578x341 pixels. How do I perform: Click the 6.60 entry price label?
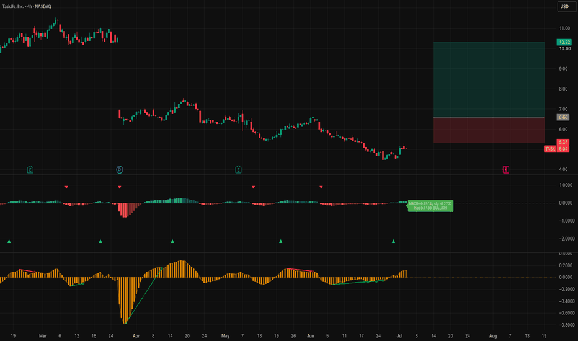click(x=563, y=117)
